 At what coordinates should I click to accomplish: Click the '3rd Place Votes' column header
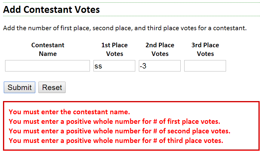click(205, 49)
